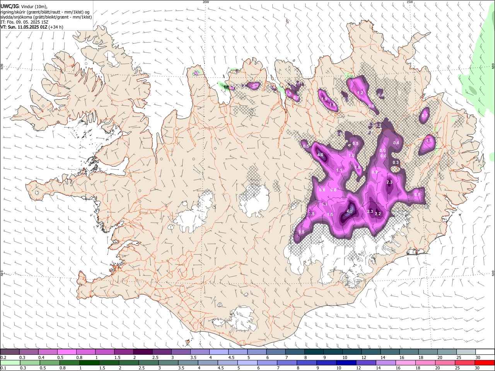Click upper legend swatch between 0.2 and 0.3
The width and height of the screenshot is (495, 371).
(x=10, y=352)
